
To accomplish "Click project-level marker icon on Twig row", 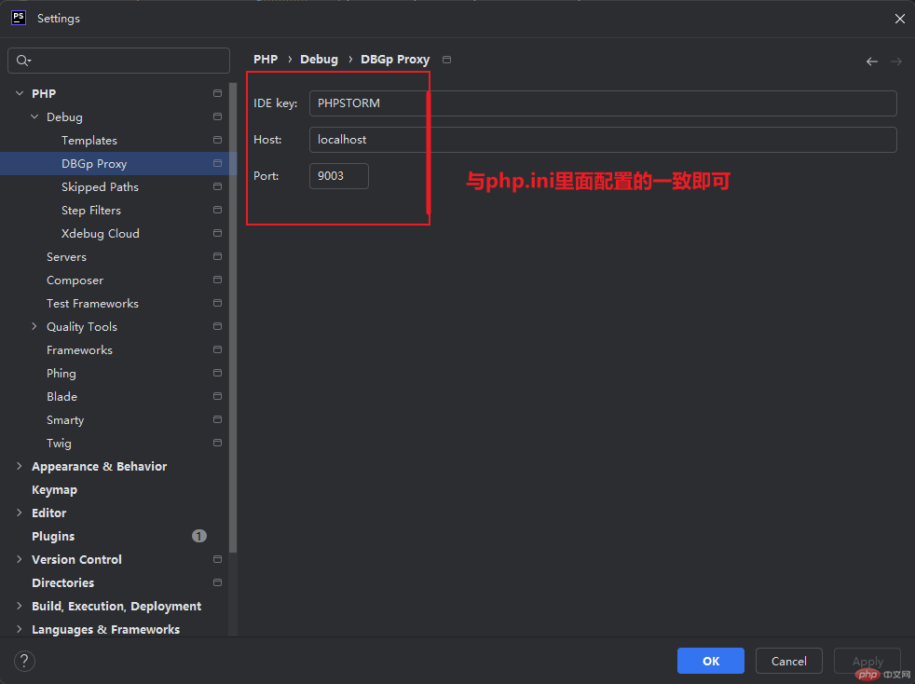I will tap(218, 443).
